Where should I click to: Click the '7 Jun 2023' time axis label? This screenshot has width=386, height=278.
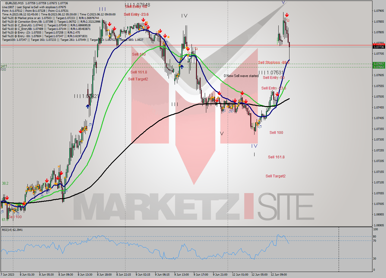coord(7,275)
